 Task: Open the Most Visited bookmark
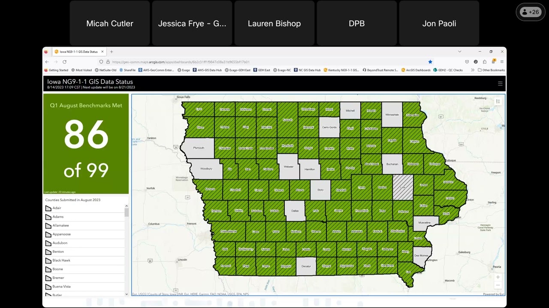coord(81,70)
